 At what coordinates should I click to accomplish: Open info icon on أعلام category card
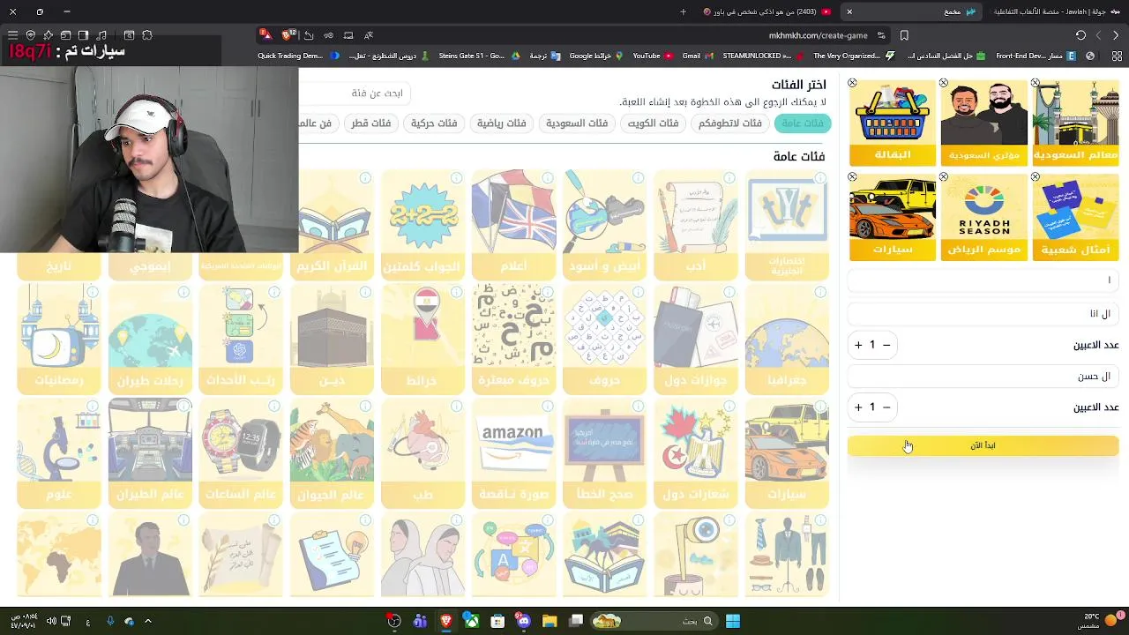point(548,178)
